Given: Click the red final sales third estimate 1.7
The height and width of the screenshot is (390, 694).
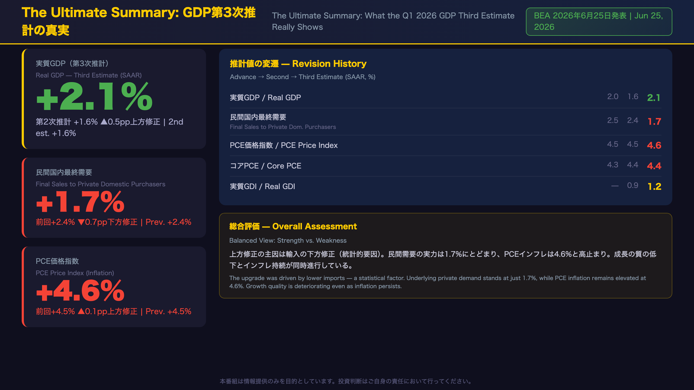Looking at the screenshot, I should pyautogui.click(x=654, y=122).
